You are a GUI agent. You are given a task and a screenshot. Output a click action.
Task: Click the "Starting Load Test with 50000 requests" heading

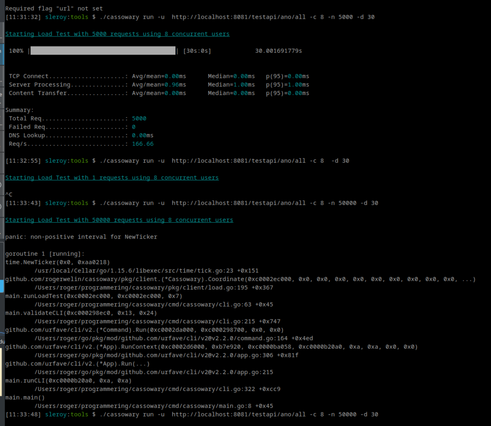coord(119,220)
